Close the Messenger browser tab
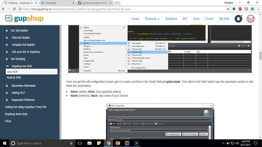The width and height of the screenshot is (262, 147). coord(73,3)
